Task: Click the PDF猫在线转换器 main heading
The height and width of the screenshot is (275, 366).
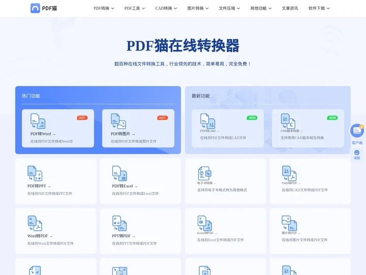Action: pyautogui.click(x=183, y=45)
